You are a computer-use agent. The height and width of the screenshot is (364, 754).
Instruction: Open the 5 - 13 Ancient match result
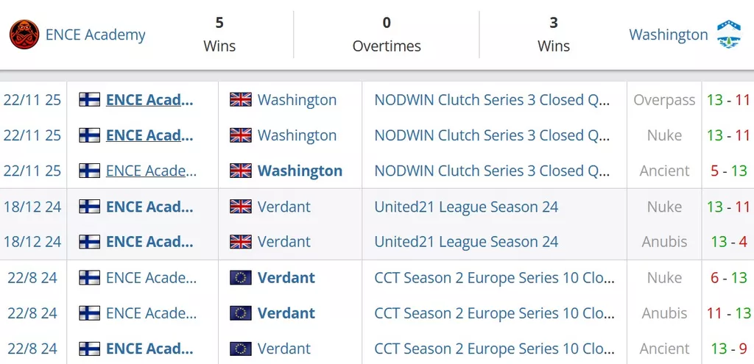point(727,171)
